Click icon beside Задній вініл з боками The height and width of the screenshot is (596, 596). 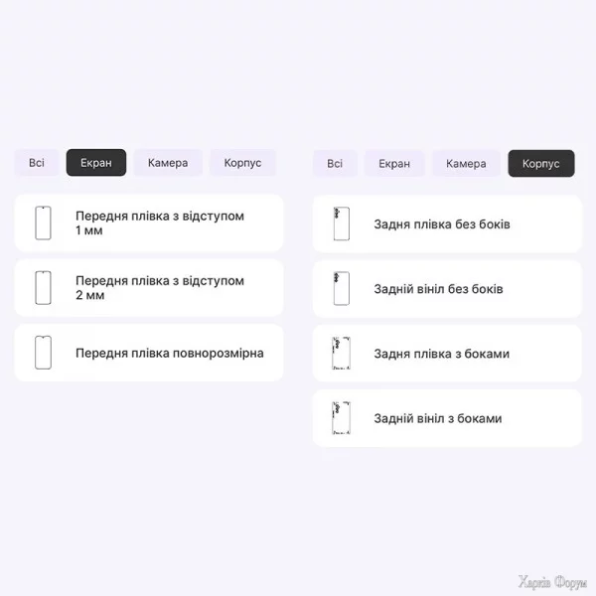341,418
